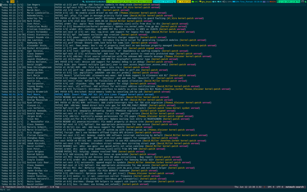
Task: Open Danilo Krummrich's drm/sched RFC thread
Action: [x=86, y=92]
